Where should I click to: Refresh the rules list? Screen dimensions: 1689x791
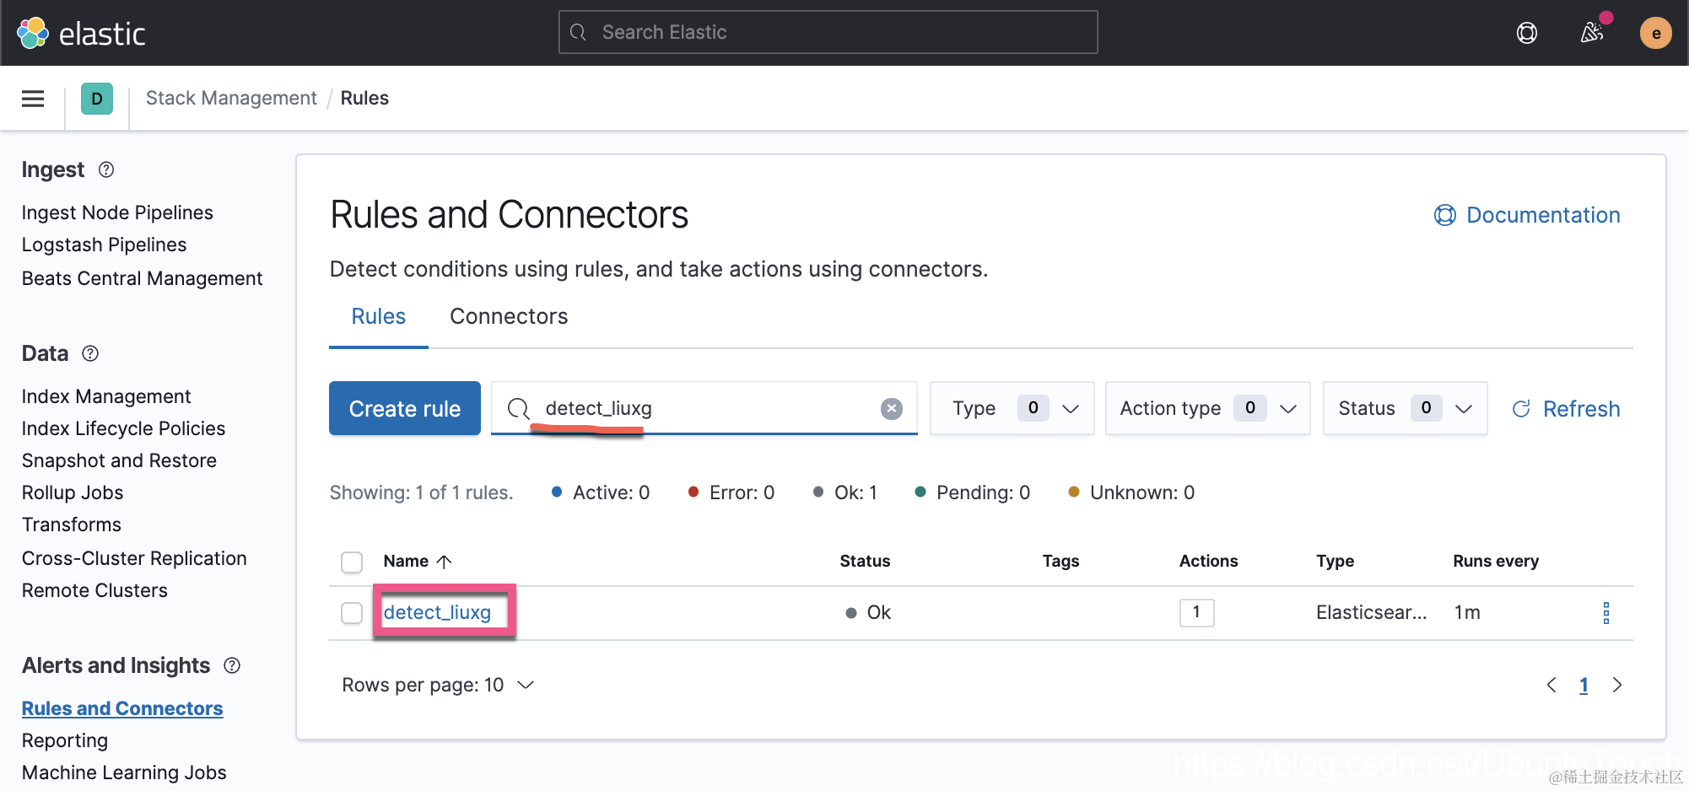(x=1566, y=409)
